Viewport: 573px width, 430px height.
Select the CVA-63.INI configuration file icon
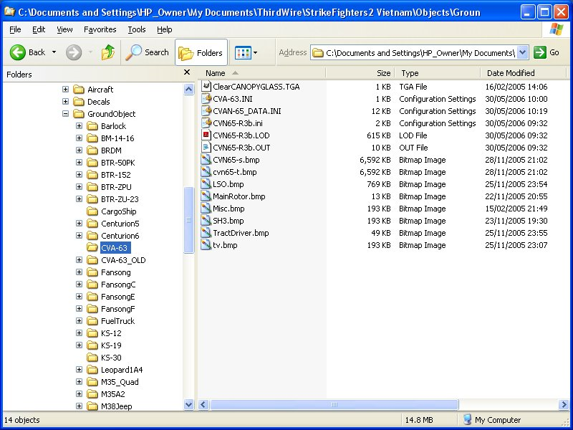tap(206, 99)
